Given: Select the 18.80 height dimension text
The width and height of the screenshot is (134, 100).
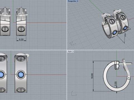Looking at the screenshot, I should point(92,76).
